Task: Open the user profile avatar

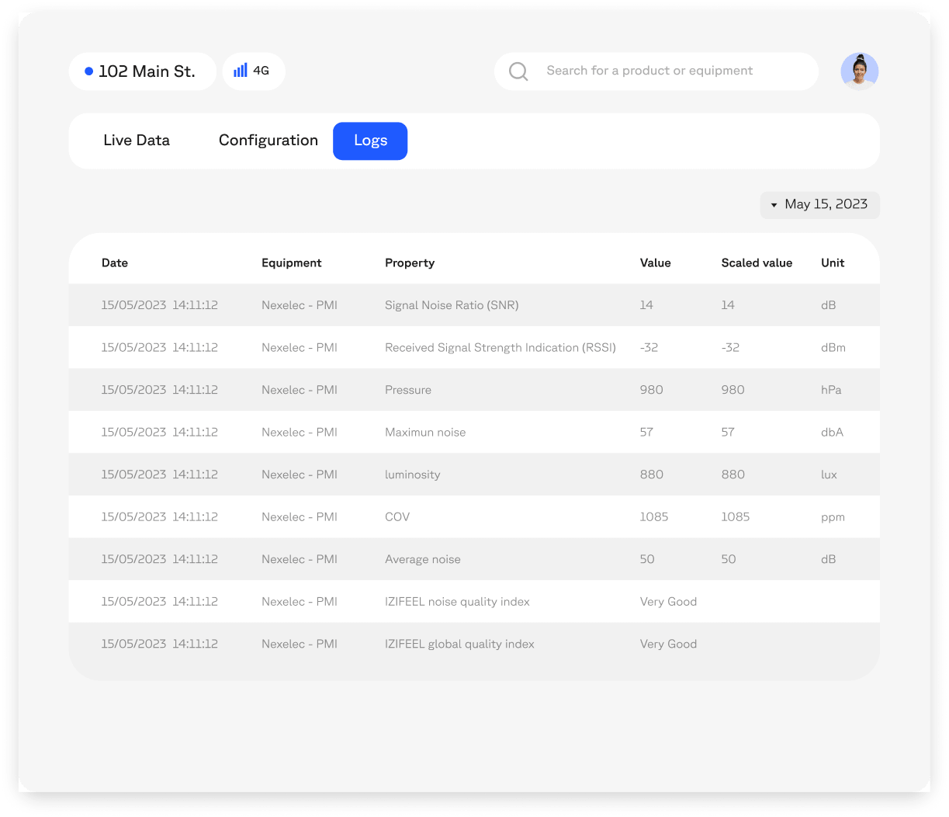Action: point(859,71)
